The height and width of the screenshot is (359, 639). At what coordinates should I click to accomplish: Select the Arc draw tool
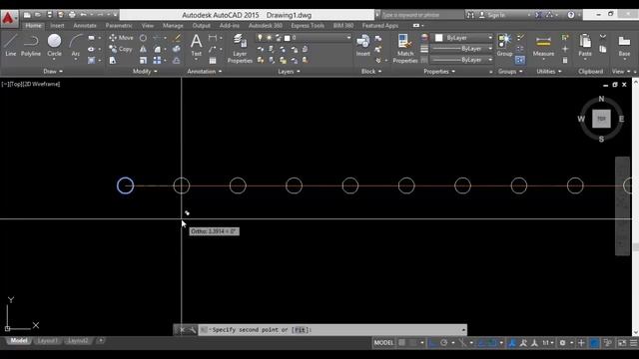tap(76, 46)
